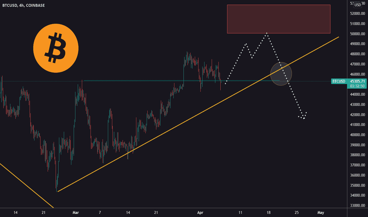Click the BTCUSD current price label 45305.71
Screen dimensions: 368x217
click(349, 81)
